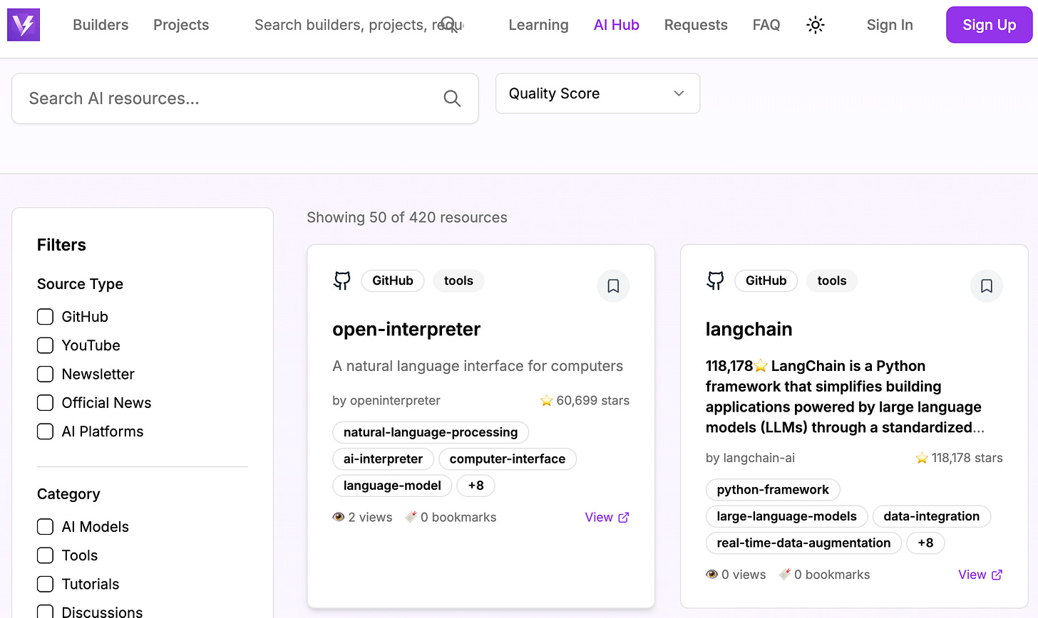The width and height of the screenshot is (1038, 618).
Task: Check the GitHub source type filter
Action: tap(45, 317)
